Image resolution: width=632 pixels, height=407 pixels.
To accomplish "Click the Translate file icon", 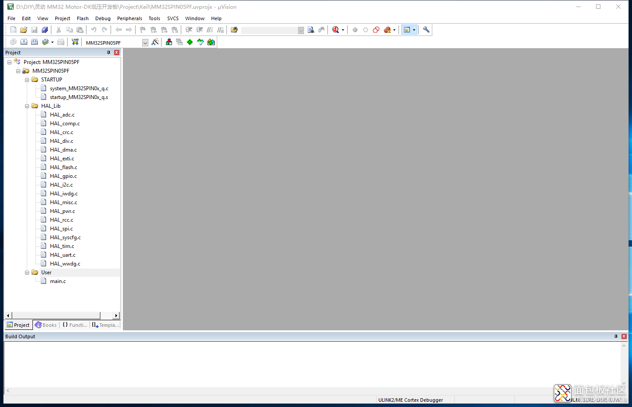I will (x=13, y=42).
